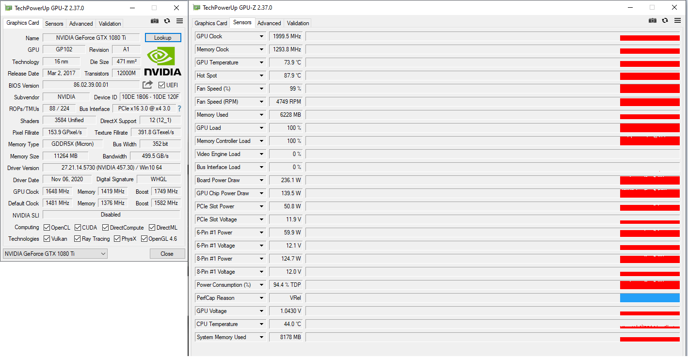Open the Hot Spot sensor dropdown arrow
The height and width of the screenshot is (358, 688).
pos(262,76)
